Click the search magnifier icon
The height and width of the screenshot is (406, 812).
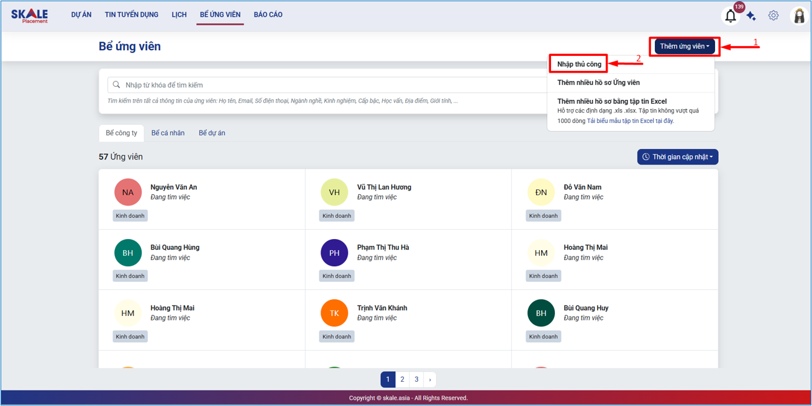click(117, 85)
